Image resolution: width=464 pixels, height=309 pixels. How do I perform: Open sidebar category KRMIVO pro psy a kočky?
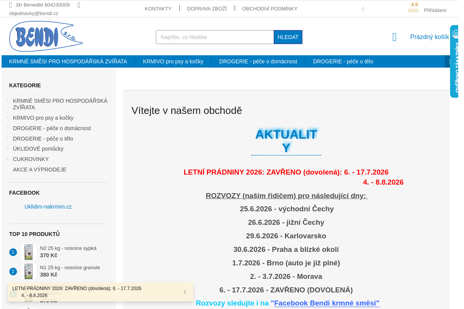coord(43,118)
